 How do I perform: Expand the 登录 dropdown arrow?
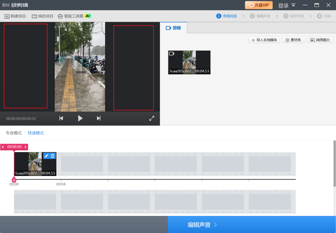coord(293,5)
